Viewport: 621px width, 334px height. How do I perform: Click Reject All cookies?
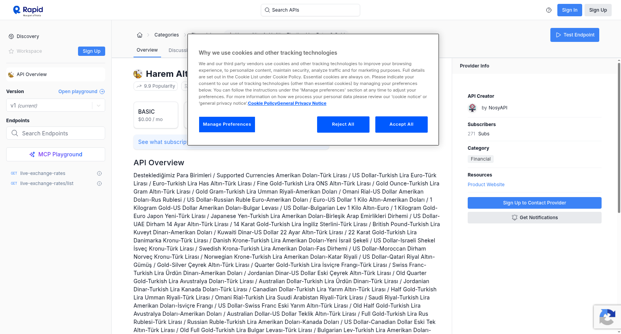(343, 125)
